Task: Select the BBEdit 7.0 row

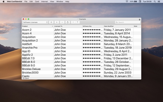Action: (x=81, y=58)
